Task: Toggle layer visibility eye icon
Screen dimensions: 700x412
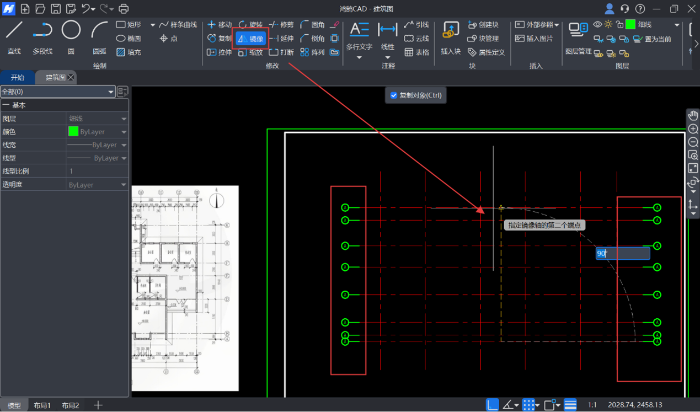Action: click(x=597, y=25)
